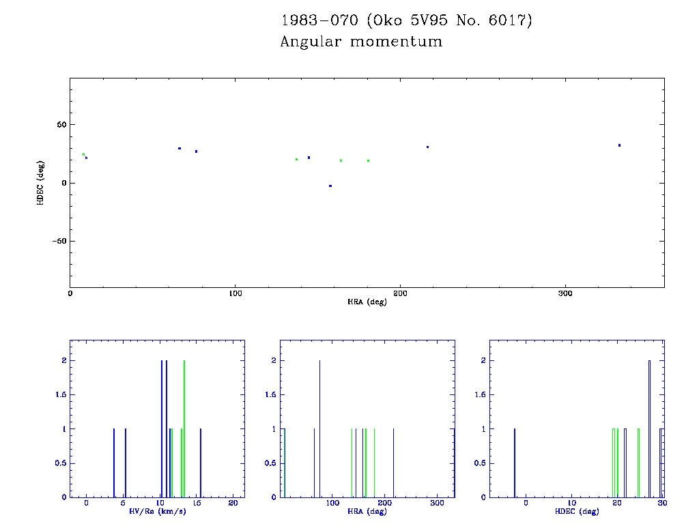699x524 pixels.
Task: Select the rightmost blue bar in the HV/Re histogram
Action: tap(201, 463)
